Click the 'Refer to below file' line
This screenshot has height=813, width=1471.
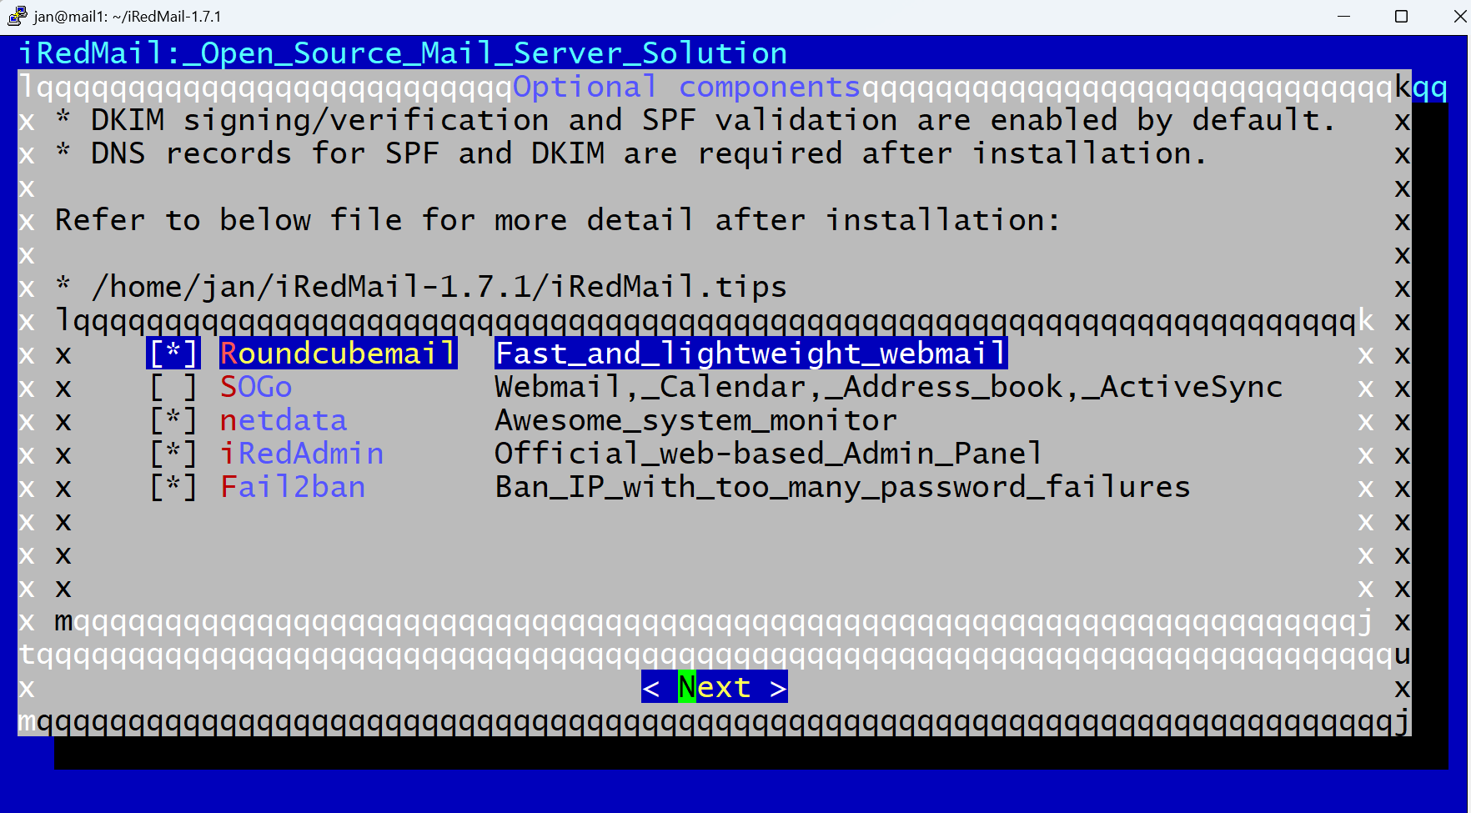(x=558, y=220)
